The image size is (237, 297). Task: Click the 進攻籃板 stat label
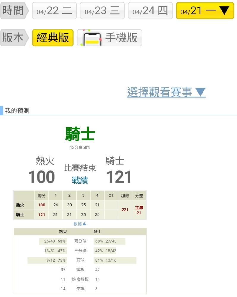(80, 279)
